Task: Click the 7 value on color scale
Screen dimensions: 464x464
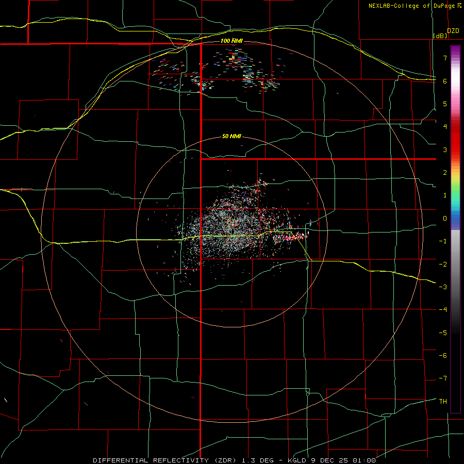Action: (x=445, y=58)
